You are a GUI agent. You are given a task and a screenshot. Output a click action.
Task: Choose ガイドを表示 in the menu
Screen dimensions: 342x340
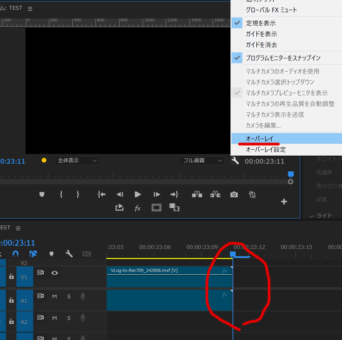click(x=287, y=34)
